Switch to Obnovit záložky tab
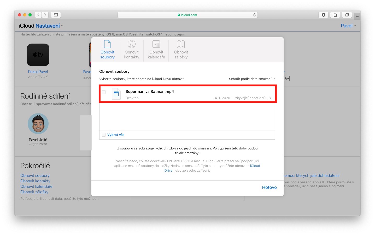This screenshot has height=235, width=375. [x=181, y=50]
